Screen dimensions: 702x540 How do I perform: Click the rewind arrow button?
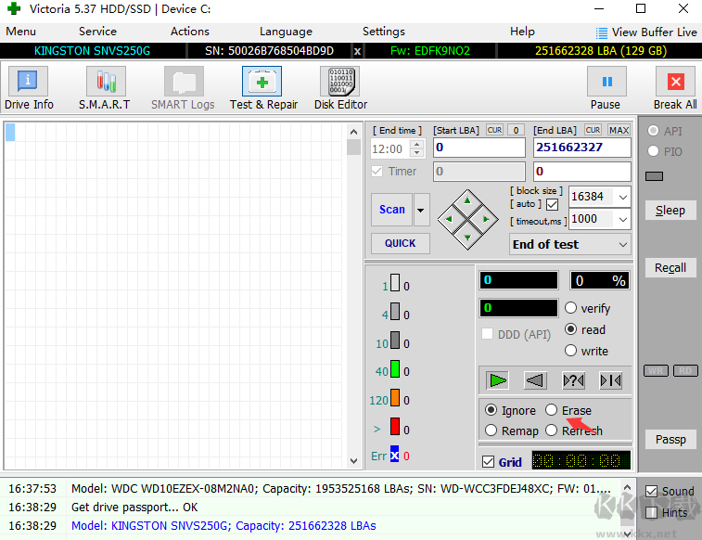tap(535, 380)
